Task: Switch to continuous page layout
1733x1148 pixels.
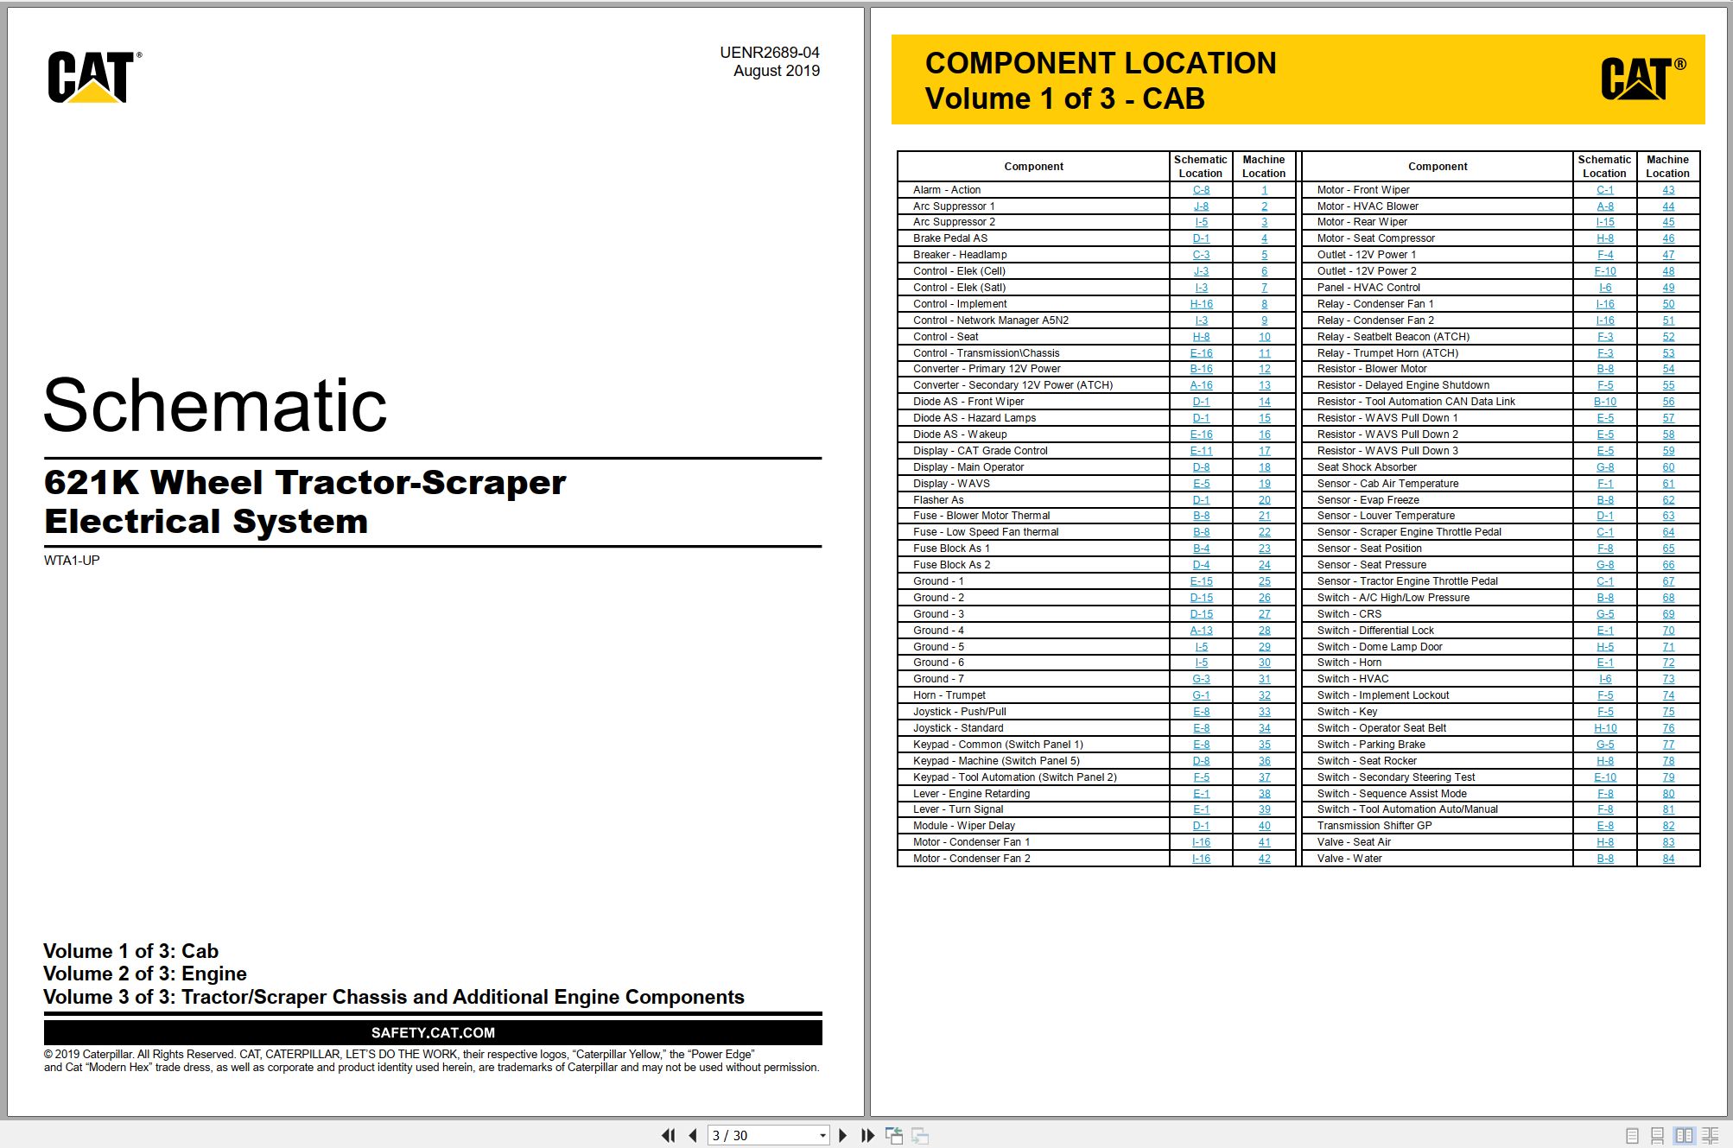Action: click(x=1657, y=1136)
